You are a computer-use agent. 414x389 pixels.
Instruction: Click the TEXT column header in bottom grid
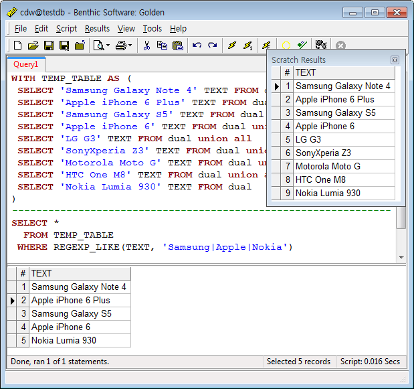click(79, 273)
